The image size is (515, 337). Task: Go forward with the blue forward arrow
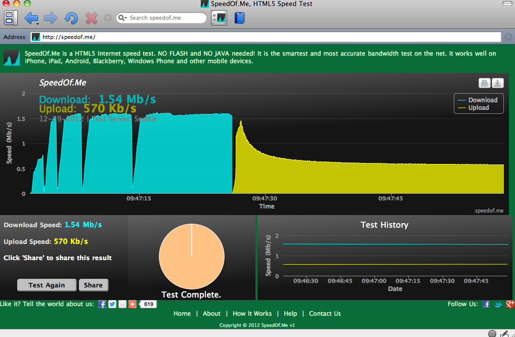click(51, 18)
